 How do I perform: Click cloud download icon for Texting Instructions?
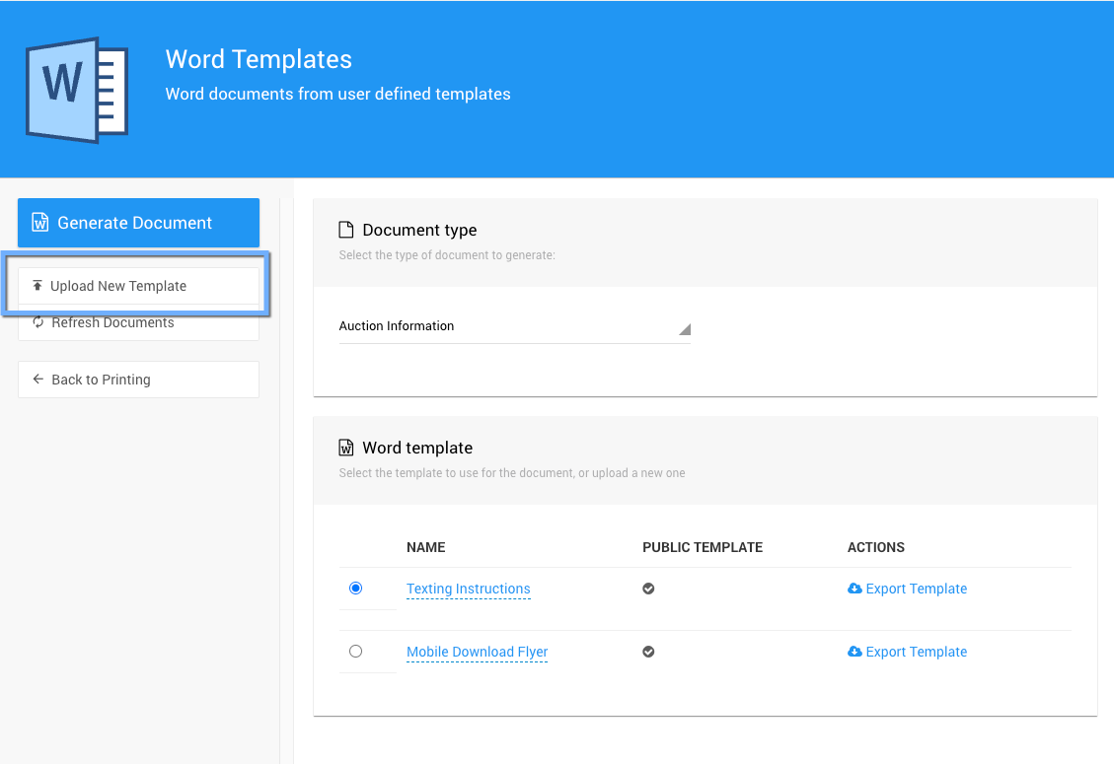click(x=854, y=589)
